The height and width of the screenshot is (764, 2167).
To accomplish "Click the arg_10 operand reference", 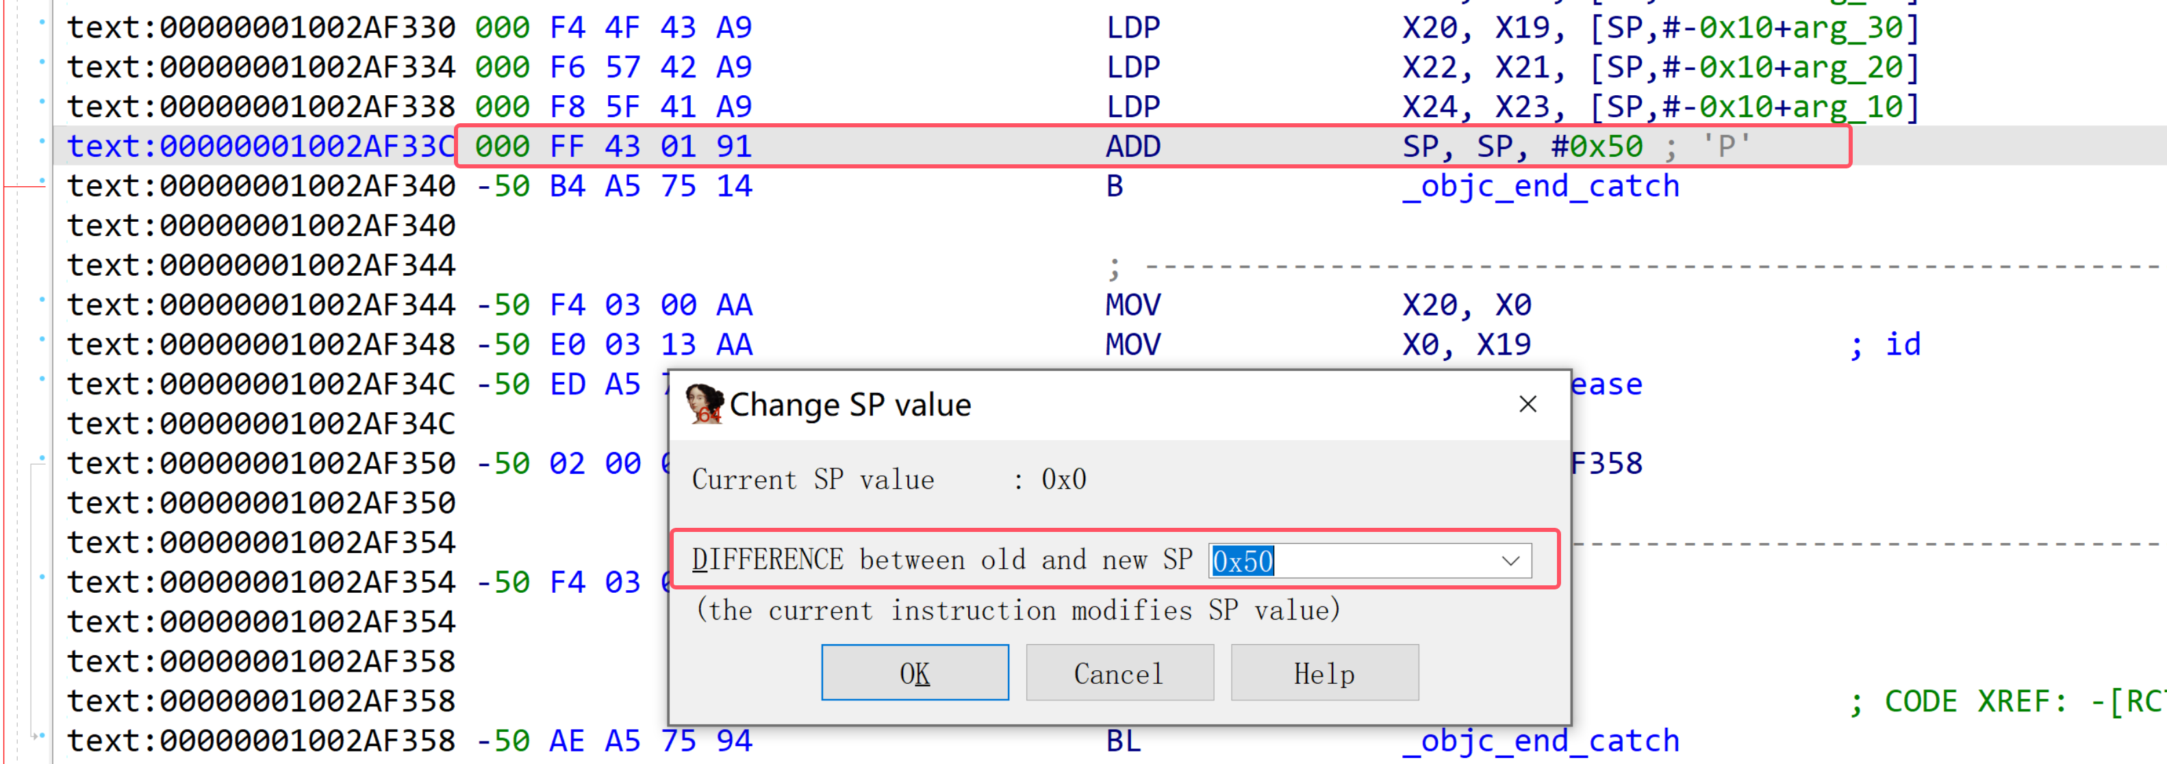I will pyautogui.click(x=1847, y=107).
